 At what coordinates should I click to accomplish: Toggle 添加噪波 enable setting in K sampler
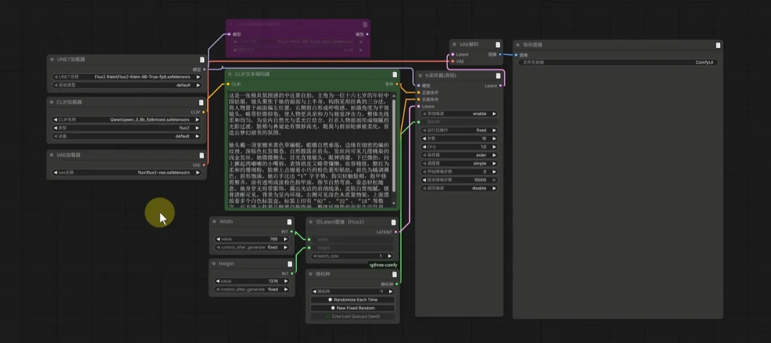click(459, 114)
